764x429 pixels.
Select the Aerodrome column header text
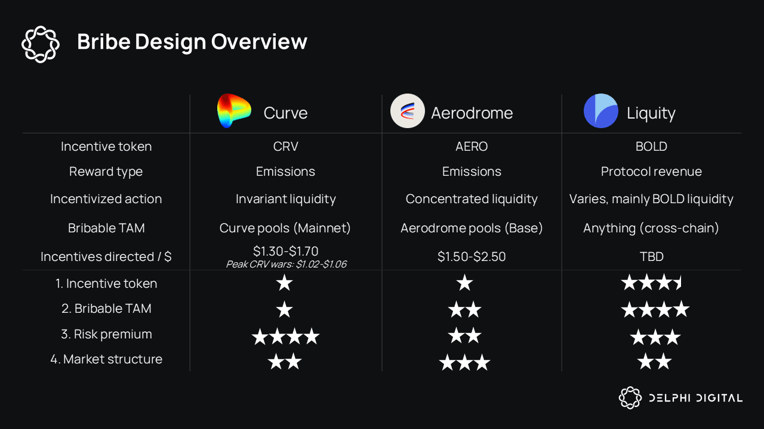point(472,113)
